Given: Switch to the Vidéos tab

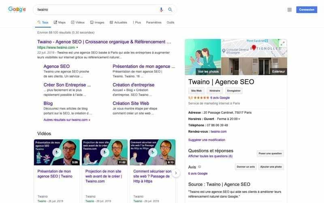Looking at the screenshot, I should [78, 22].
